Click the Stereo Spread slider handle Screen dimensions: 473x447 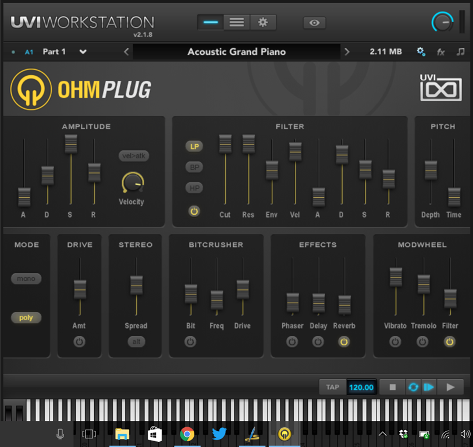pos(136,285)
